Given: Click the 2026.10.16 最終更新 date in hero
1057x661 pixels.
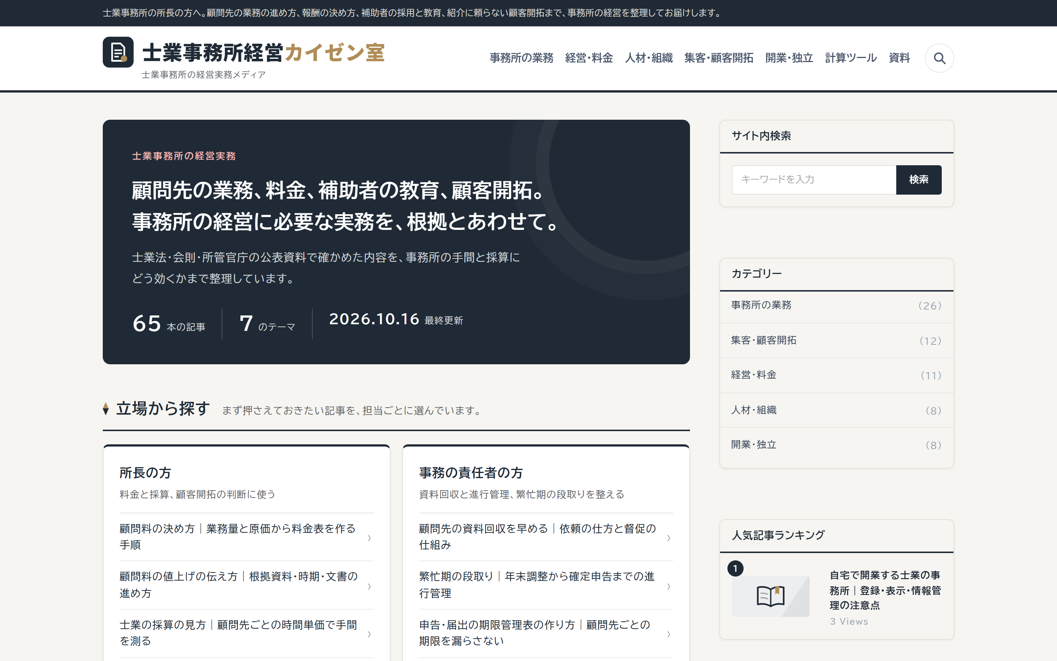Looking at the screenshot, I should [x=396, y=319].
